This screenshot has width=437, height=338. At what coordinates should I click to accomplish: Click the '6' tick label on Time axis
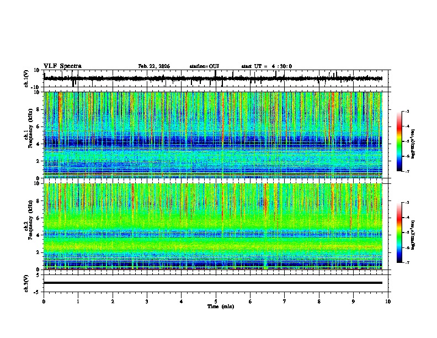[x=251, y=302]
